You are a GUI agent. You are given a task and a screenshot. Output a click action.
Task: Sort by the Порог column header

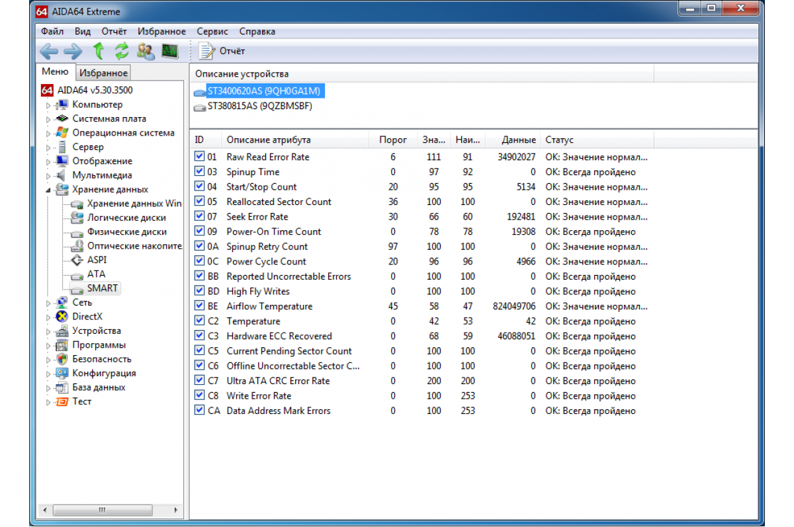click(393, 140)
